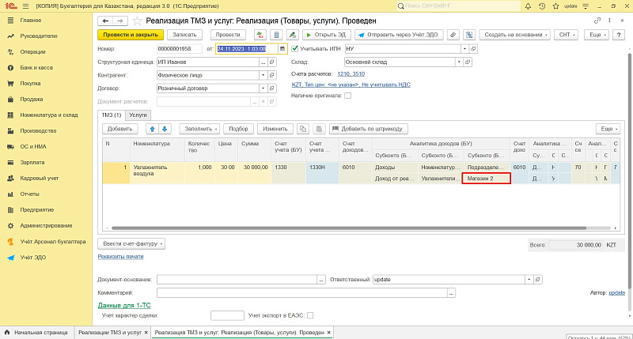Move row down with the blue down arrow
633x339 pixels.
[x=165, y=128]
